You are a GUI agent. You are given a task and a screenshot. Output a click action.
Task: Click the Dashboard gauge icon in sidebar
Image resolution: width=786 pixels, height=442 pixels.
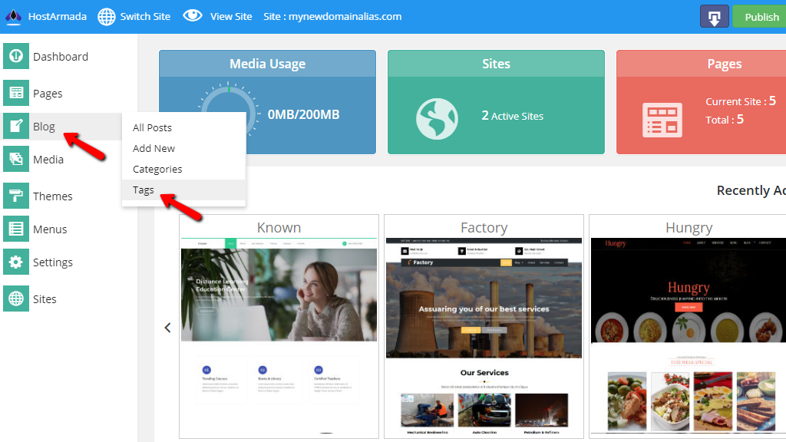pos(16,56)
